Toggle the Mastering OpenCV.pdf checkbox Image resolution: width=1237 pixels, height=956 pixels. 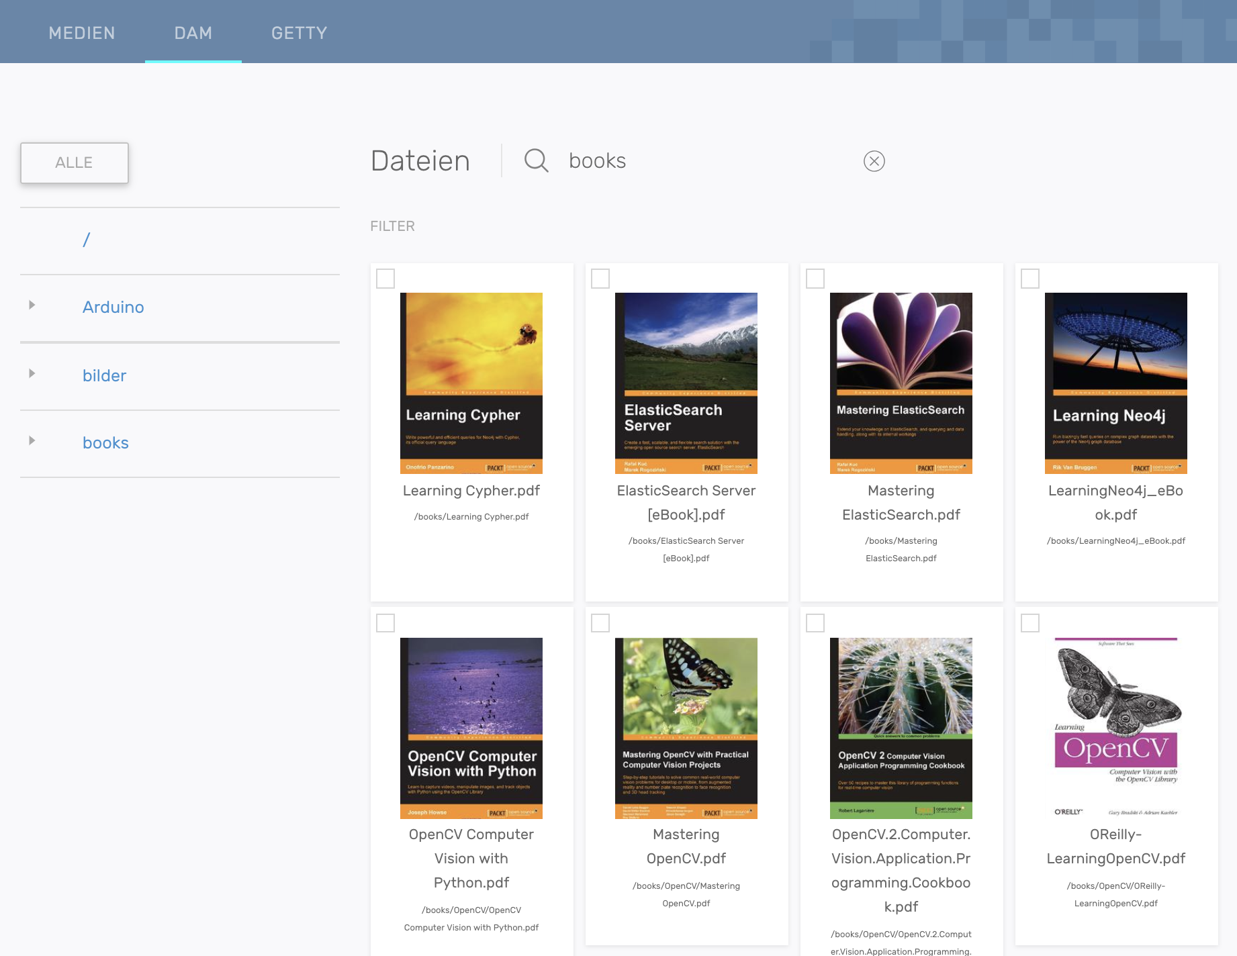(x=600, y=623)
